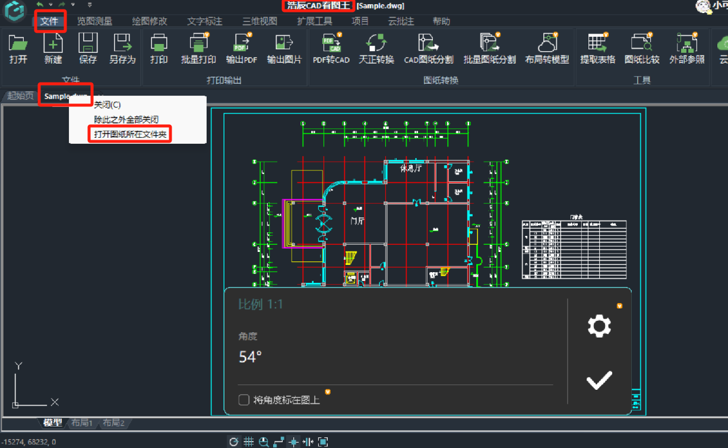This screenshot has width=728, height=448.
Task: Expand the undo history dropdown arrow
Action: coord(50,5)
